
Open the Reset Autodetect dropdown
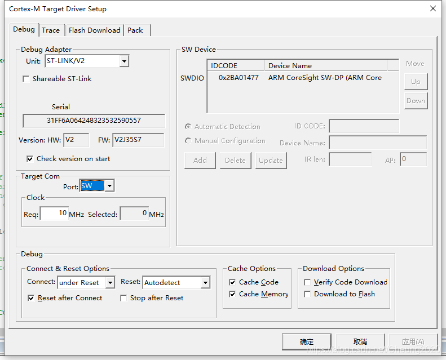point(205,282)
